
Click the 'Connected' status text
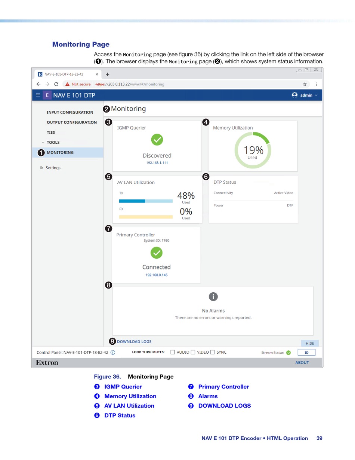pyautogui.click(x=157, y=267)
